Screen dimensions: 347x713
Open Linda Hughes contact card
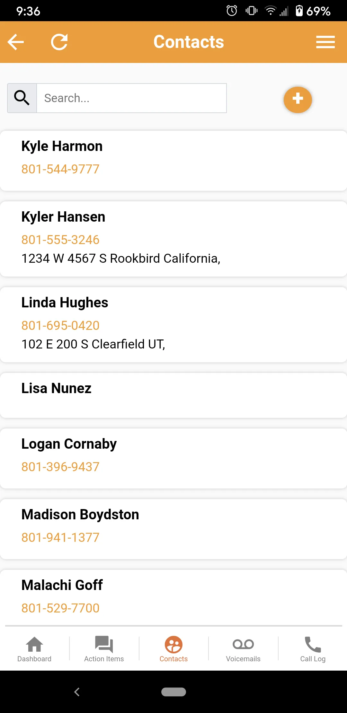point(173,325)
